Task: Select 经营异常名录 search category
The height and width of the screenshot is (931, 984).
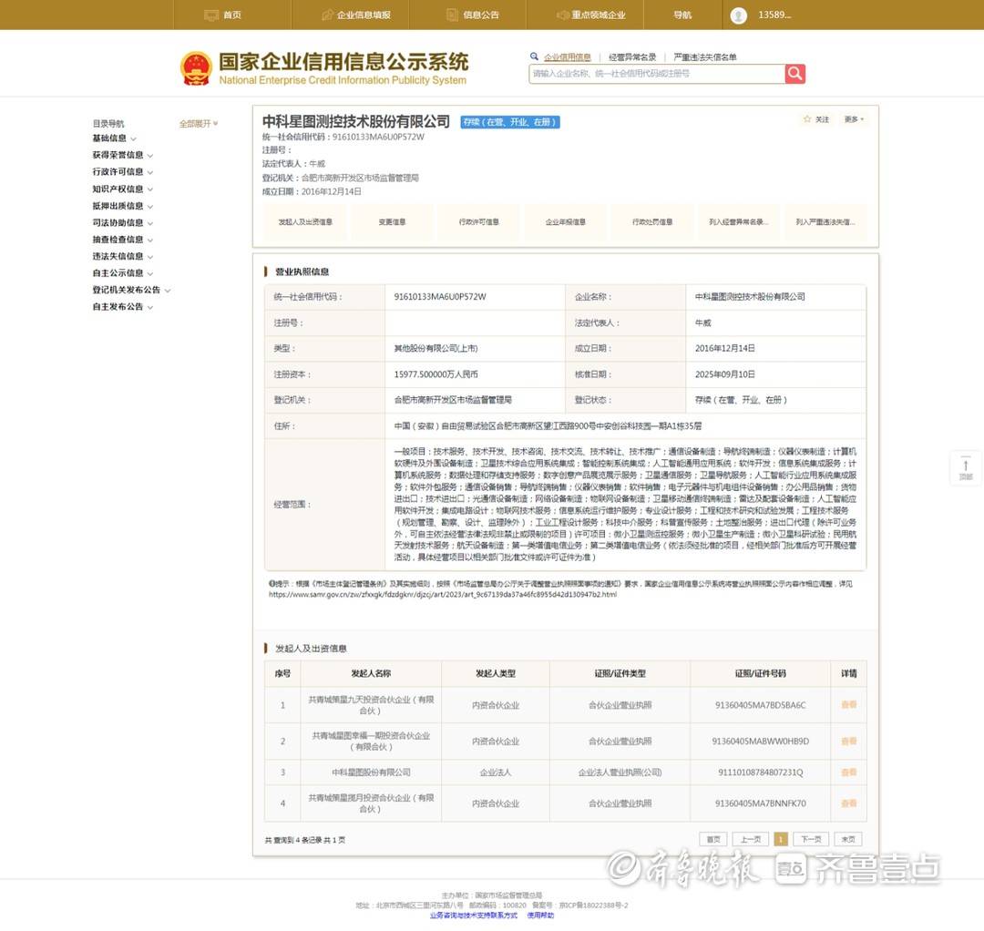Action: coord(632,57)
